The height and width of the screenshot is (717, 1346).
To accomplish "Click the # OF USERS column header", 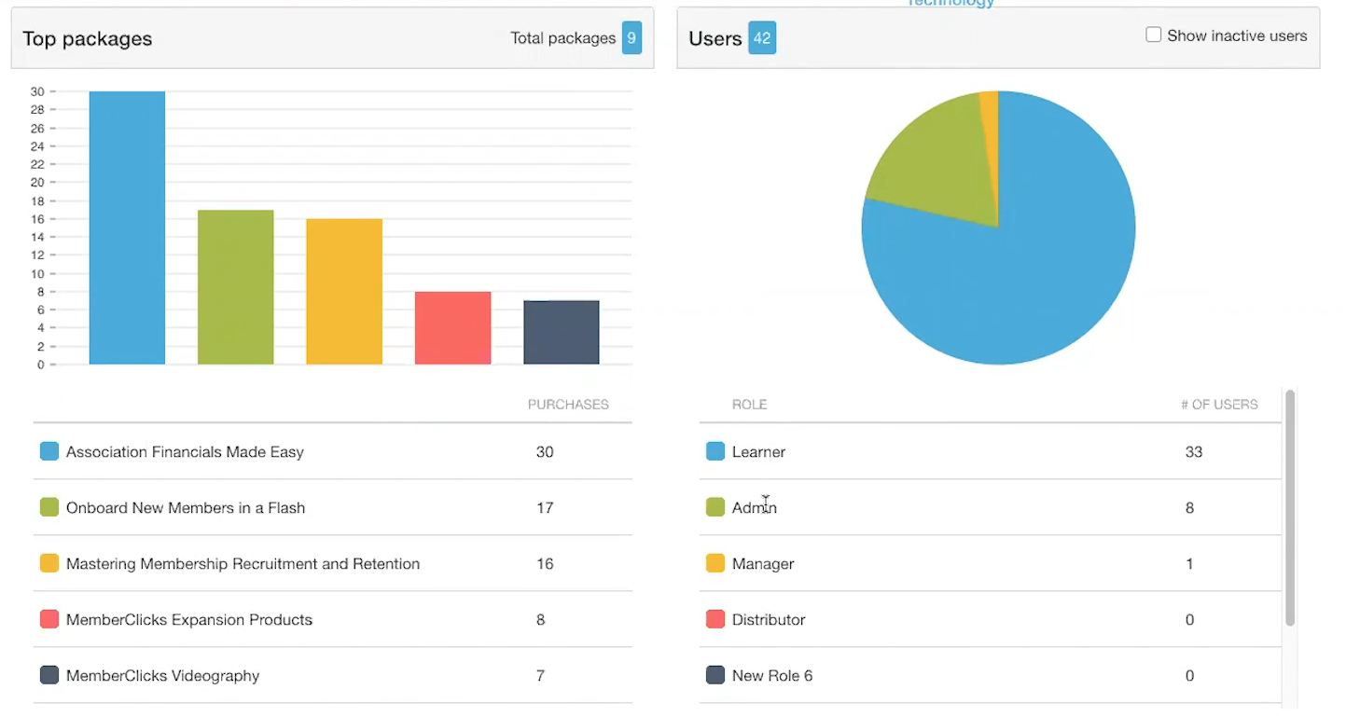I will 1219,404.
